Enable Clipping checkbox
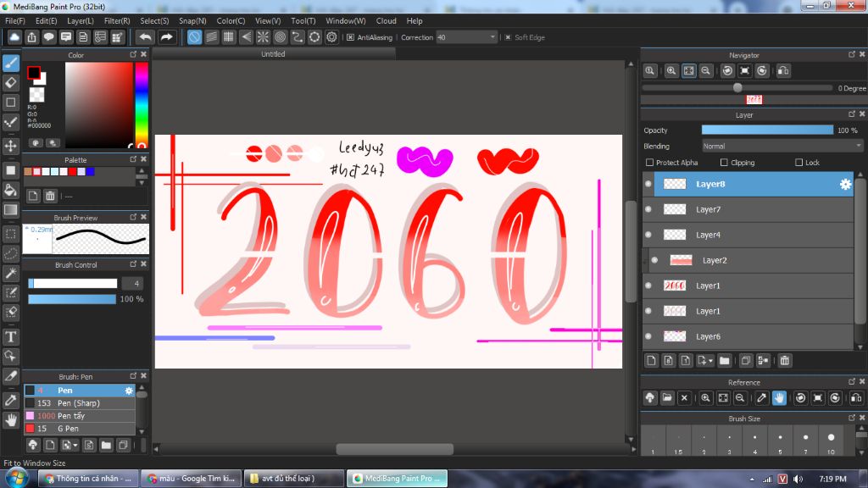The width and height of the screenshot is (868, 488). click(724, 163)
